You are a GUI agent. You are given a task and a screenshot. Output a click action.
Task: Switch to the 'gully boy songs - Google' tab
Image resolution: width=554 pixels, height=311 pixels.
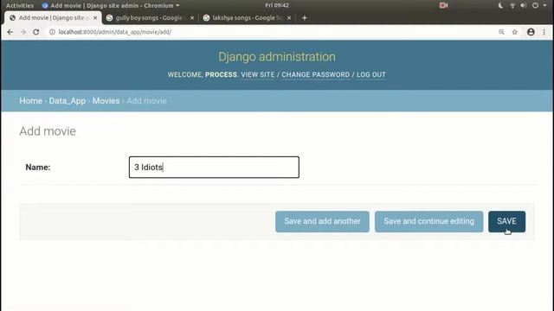click(x=150, y=17)
